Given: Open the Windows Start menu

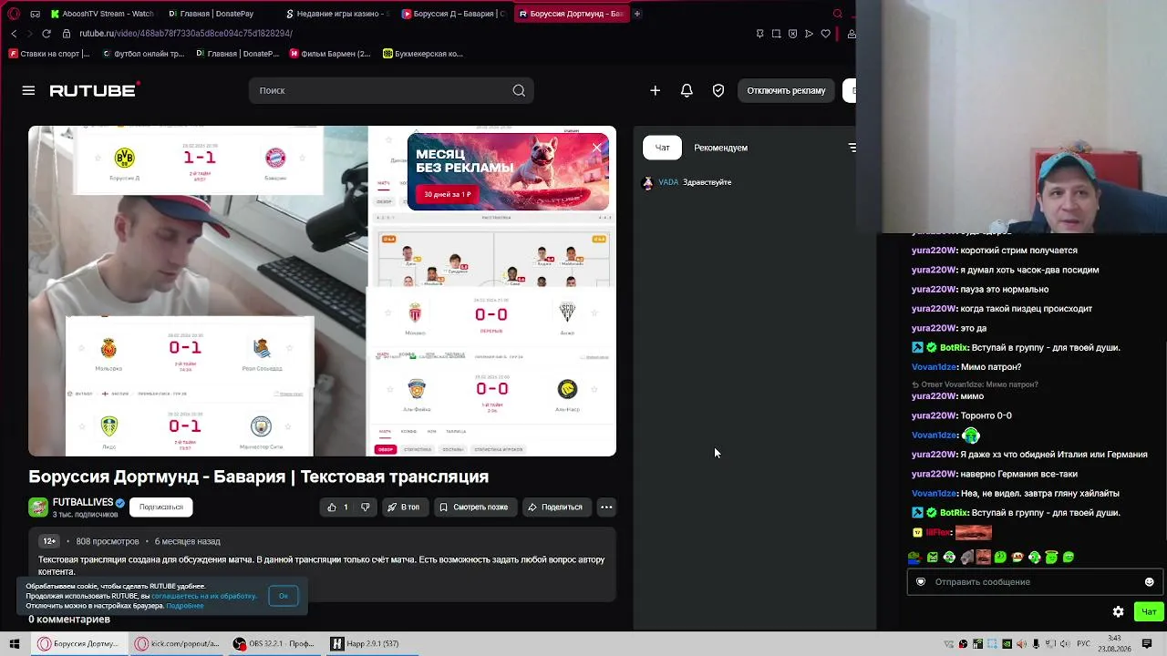Looking at the screenshot, I should click(x=14, y=643).
